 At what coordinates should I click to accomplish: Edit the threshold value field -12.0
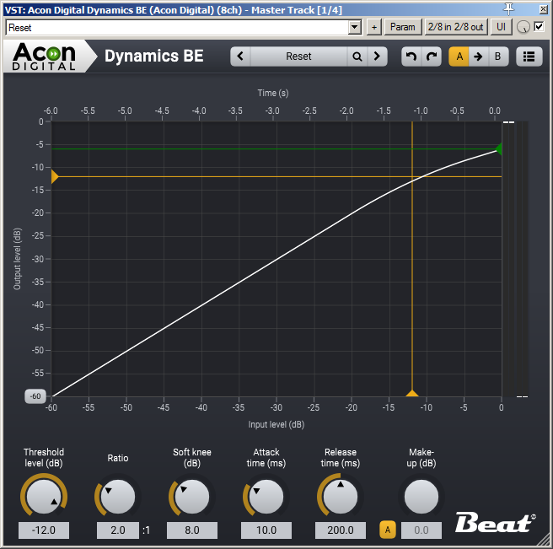[x=44, y=530]
